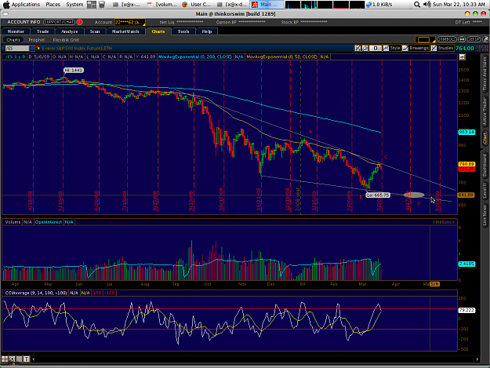Open the Studies menu
Image resolution: width=490 pixels, height=368 pixels.
[x=442, y=48]
